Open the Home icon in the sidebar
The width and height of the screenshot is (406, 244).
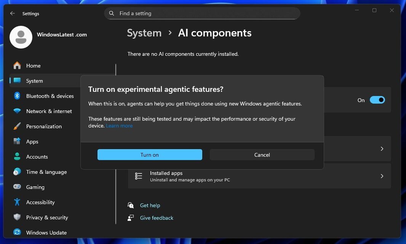17,66
